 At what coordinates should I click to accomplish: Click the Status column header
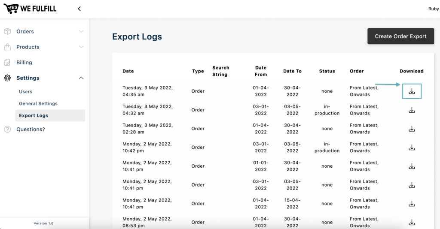[327, 71]
